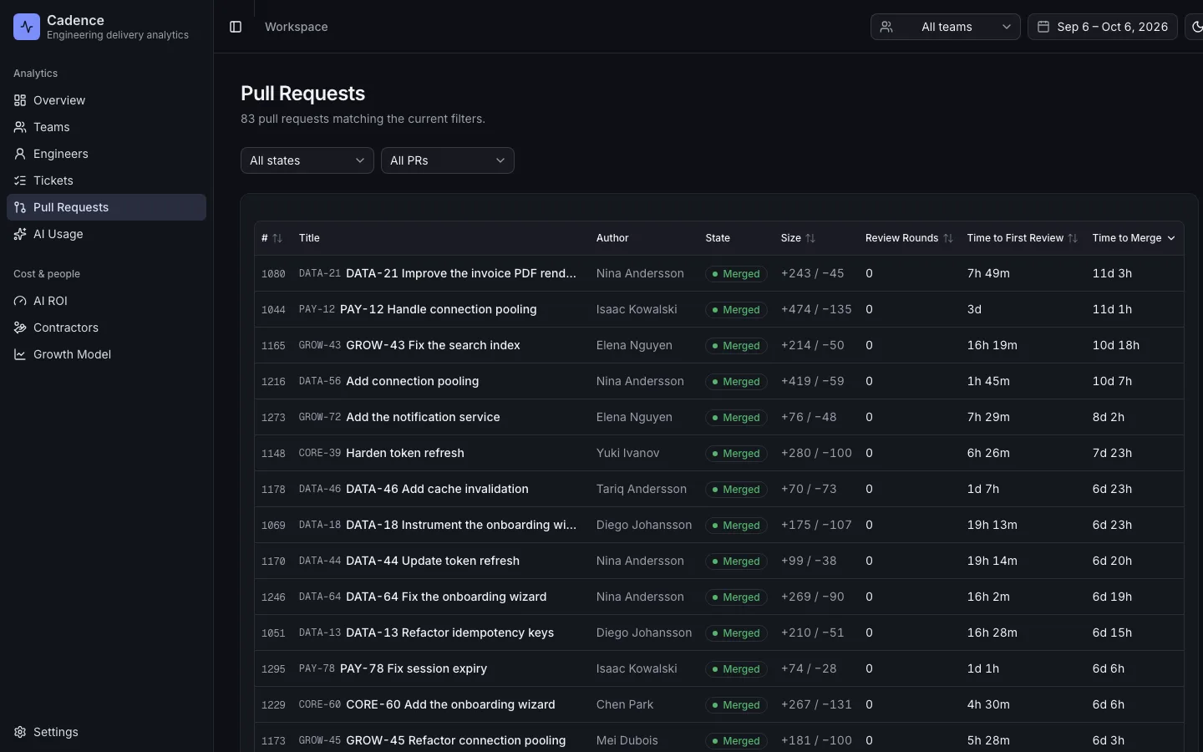This screenshot has width=1203, height=752.
Task: Click PR number 1051
Action: coord(273,633)
